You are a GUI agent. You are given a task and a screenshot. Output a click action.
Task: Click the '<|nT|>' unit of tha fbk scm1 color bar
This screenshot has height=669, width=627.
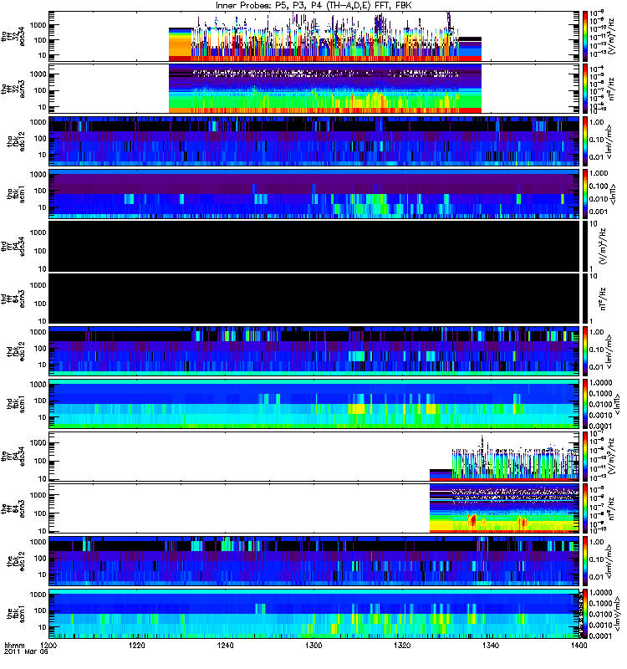coord(613,194)
